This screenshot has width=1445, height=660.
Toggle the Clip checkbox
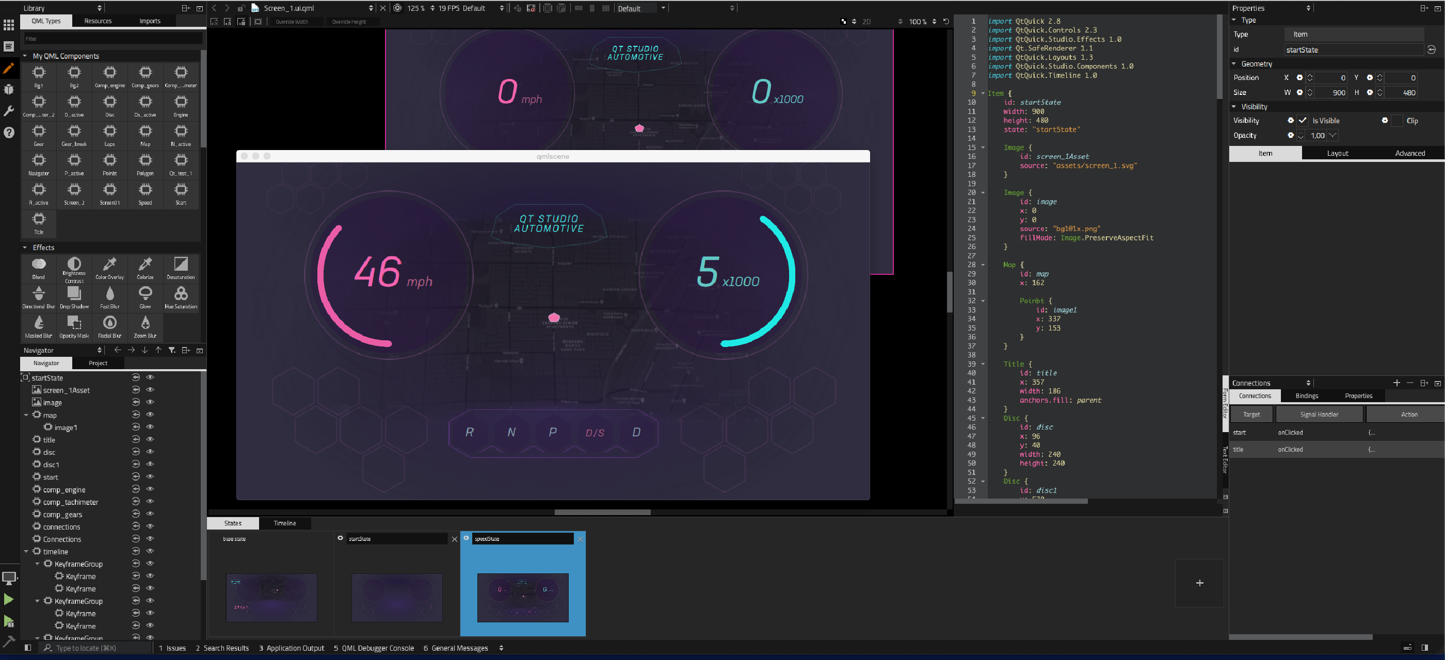point(1397,121)
